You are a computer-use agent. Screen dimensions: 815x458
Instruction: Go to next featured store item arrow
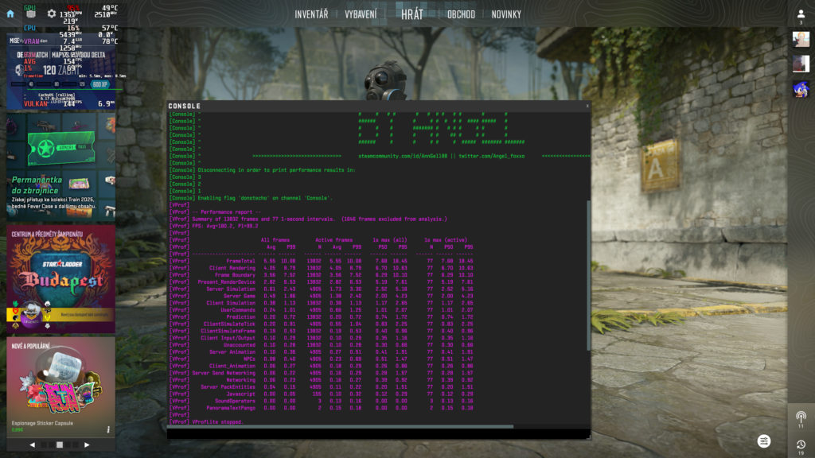87,445
